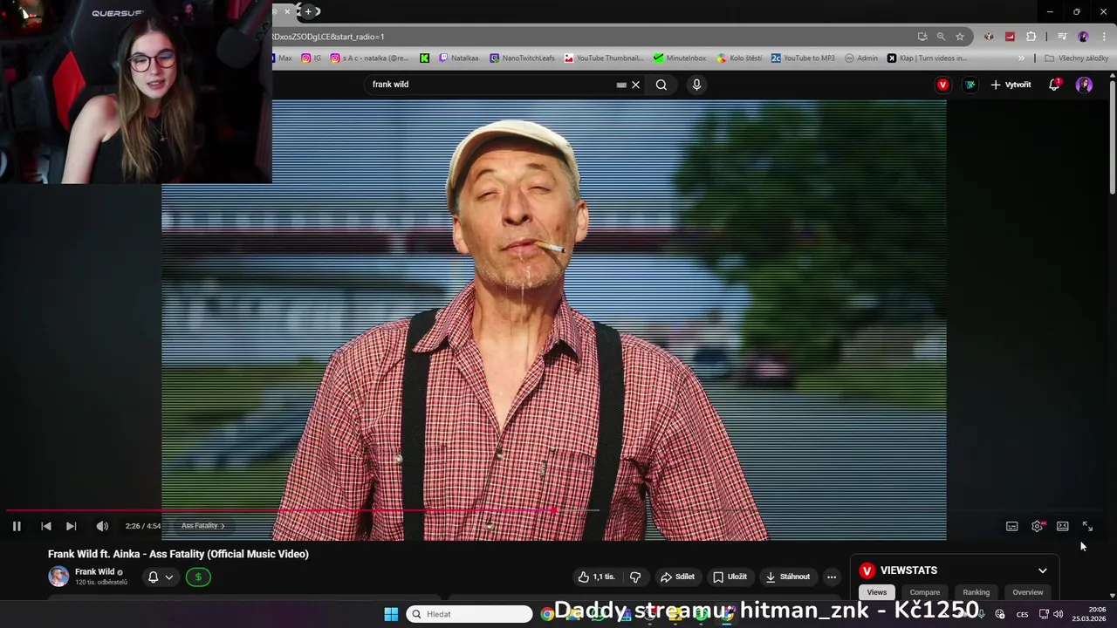The width and height of the screenshot is (1117, 628).
Task: Open the player settings gear
Action: pyautogui.click(x=1038, y=526)
